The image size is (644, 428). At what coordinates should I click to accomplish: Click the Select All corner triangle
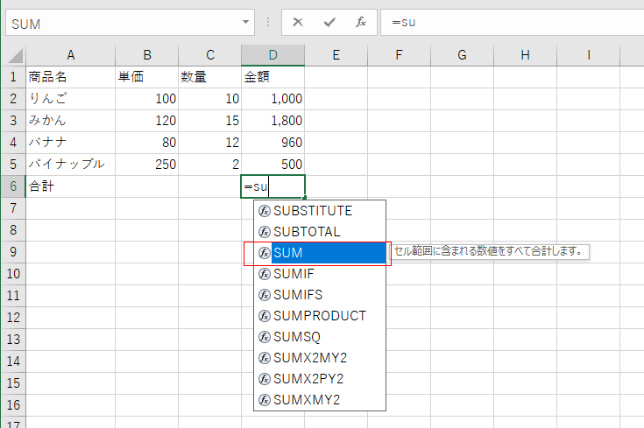pyautogui.click(x=14, y=55)
